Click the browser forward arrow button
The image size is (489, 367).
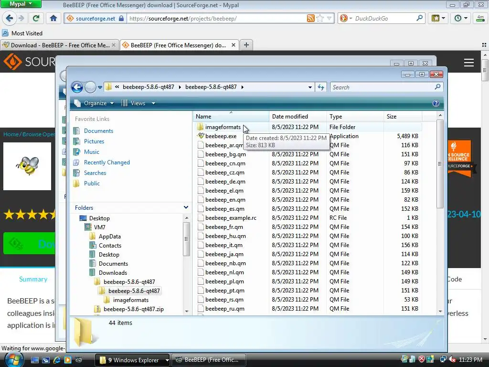click(x=21, y=19)
